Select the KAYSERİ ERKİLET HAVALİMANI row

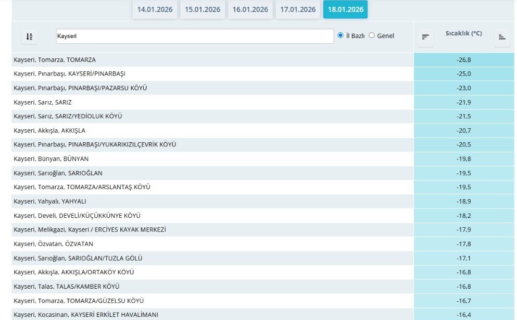point(86,315)
